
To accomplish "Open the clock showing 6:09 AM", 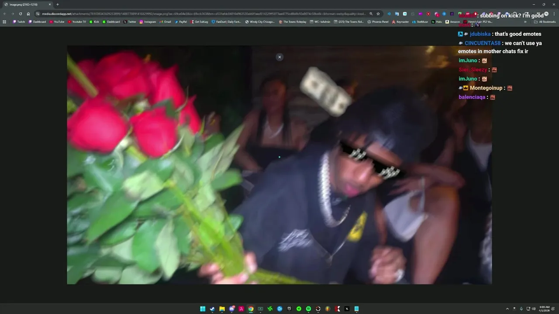I will click(545, 309).
